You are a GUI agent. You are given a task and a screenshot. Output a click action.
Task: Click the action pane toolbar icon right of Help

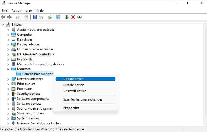click(41, 17)
